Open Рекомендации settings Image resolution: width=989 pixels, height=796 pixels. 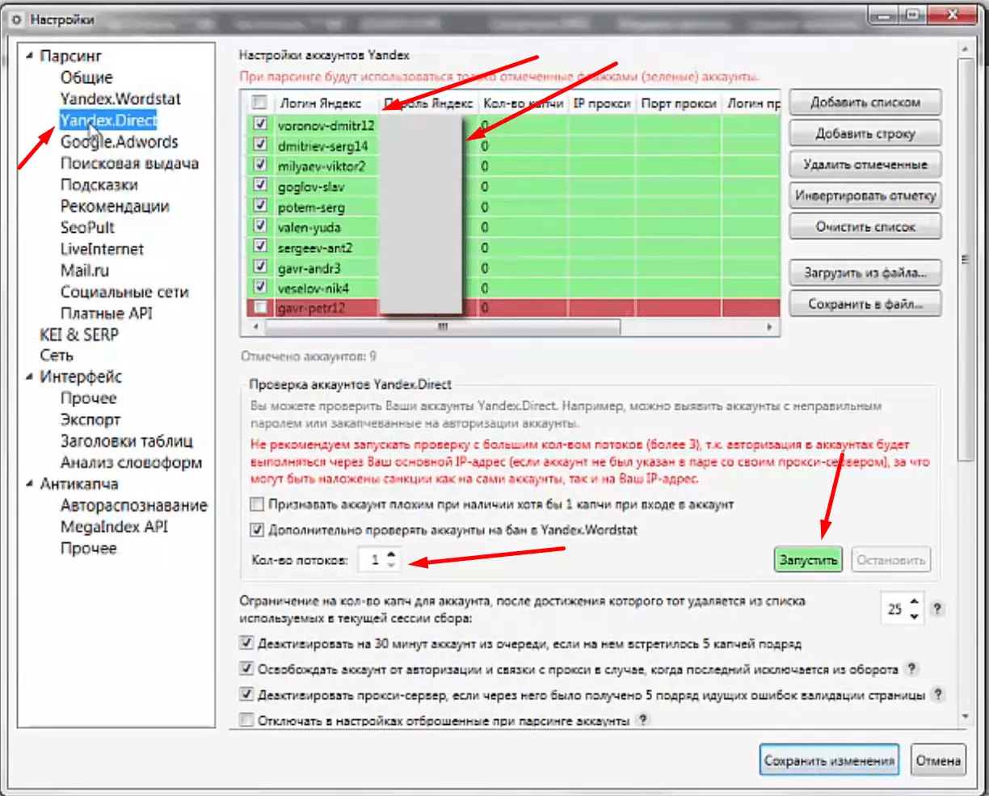(115, 206)
